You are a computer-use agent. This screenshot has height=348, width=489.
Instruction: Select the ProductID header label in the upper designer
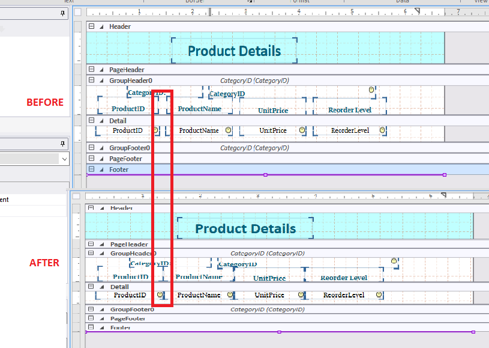pos(128,106)
